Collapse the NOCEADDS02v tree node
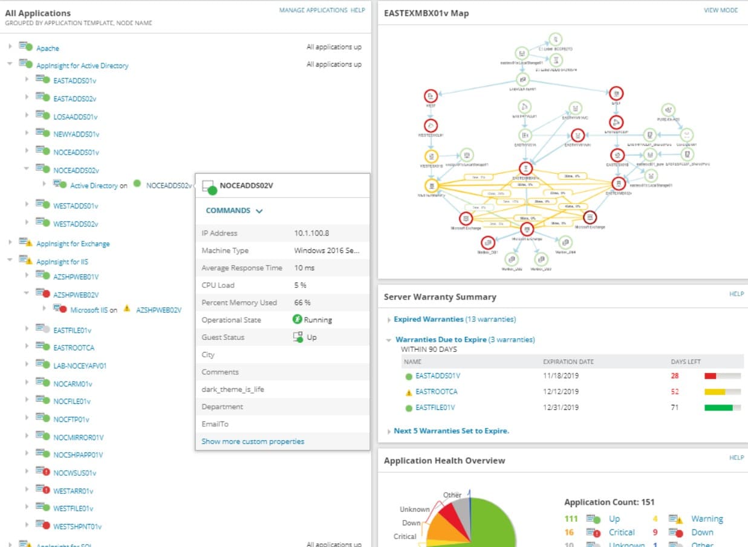 pos(27,170)
